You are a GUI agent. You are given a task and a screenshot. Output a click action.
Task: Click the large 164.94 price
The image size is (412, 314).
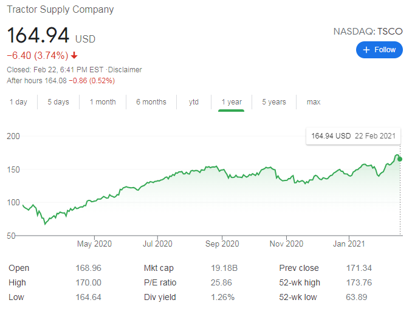[x=38, y=35]
